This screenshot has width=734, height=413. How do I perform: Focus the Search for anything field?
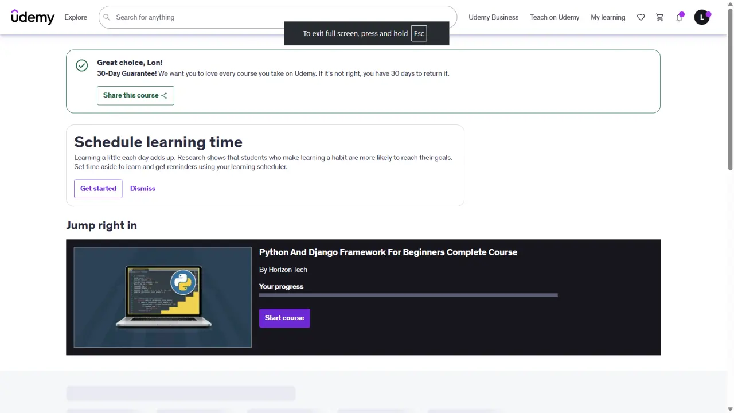tap(278, 17)
